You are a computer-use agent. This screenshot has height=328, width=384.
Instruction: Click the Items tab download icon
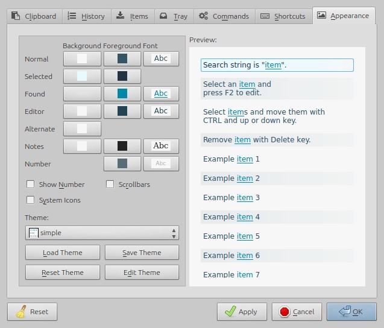click(x=121, y=16)
